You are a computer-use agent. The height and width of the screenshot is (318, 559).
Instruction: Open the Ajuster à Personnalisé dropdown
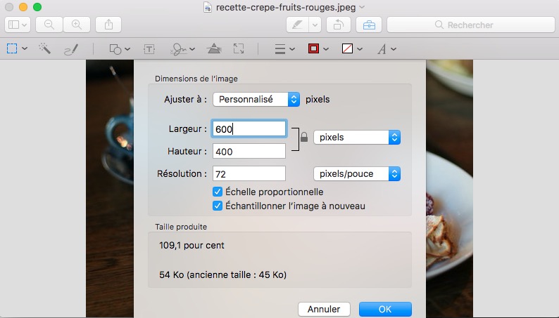[x=256, y=100]
